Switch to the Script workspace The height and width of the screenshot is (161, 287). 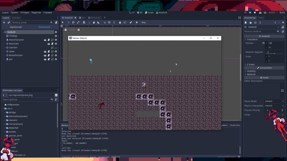[x=149, y=13]
